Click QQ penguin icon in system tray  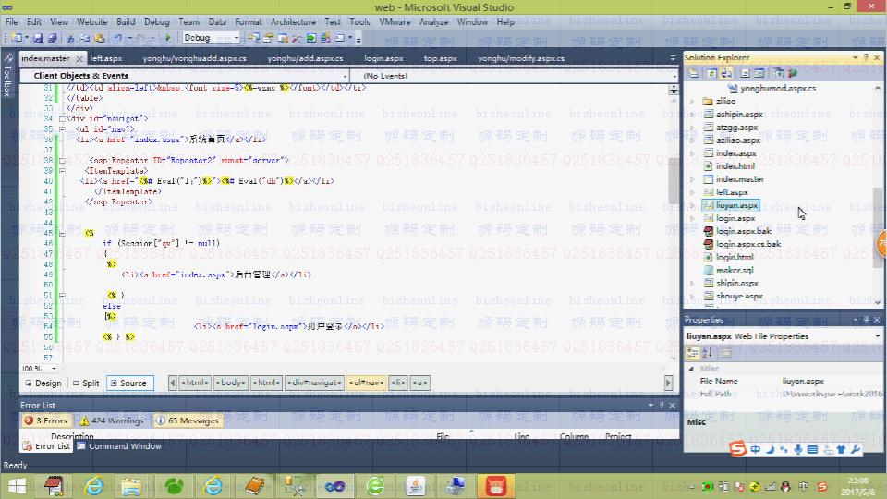785,487
